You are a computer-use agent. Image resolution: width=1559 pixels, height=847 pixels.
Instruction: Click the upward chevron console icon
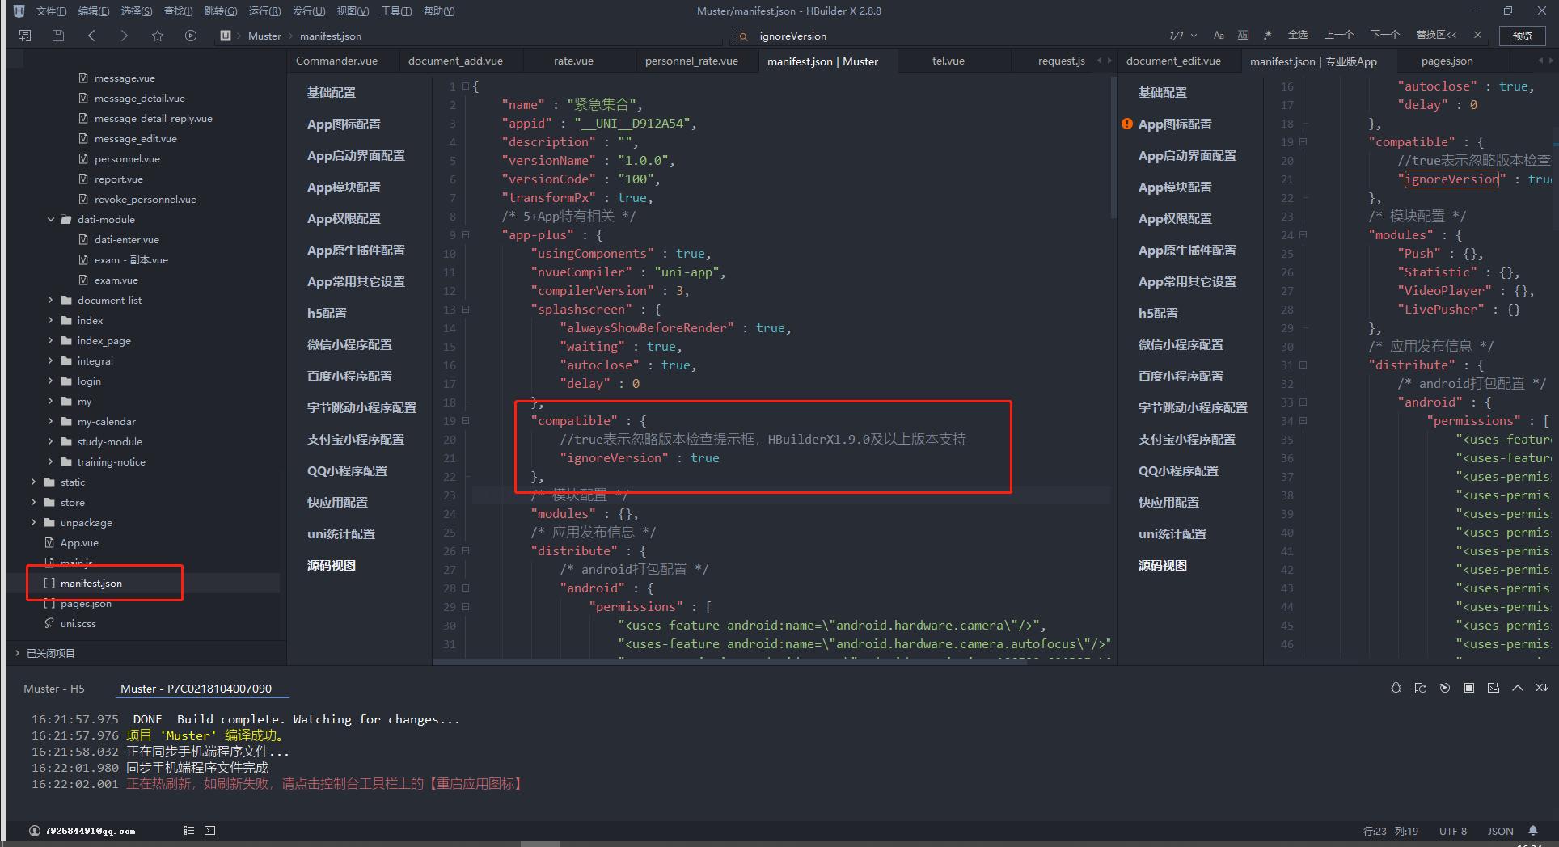pyautogui.click(x=1518, y=688)
